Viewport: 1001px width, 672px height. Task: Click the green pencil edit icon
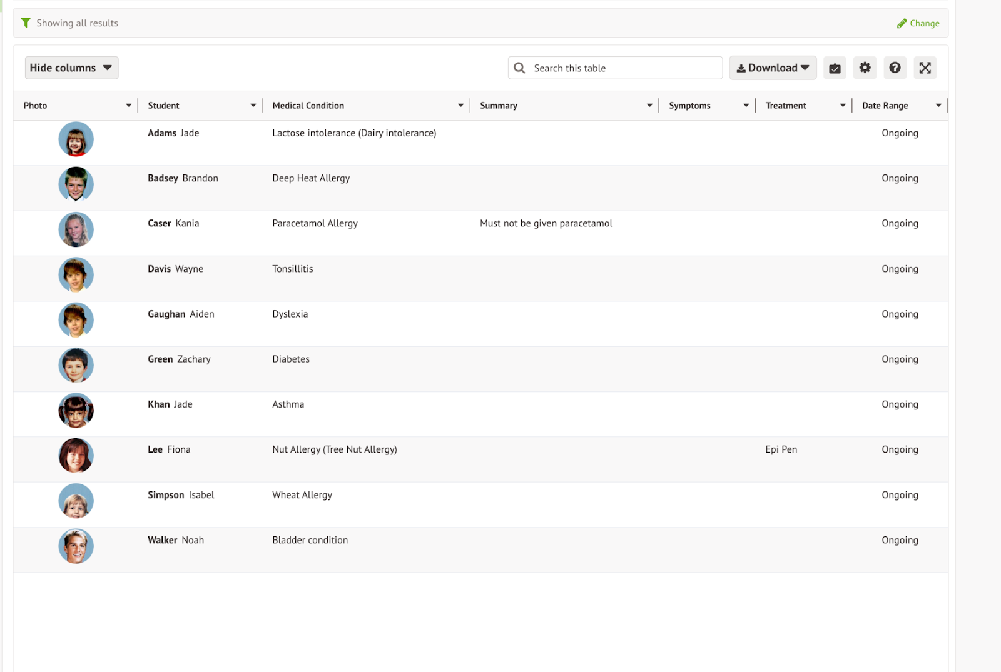[x=902, y=24]
